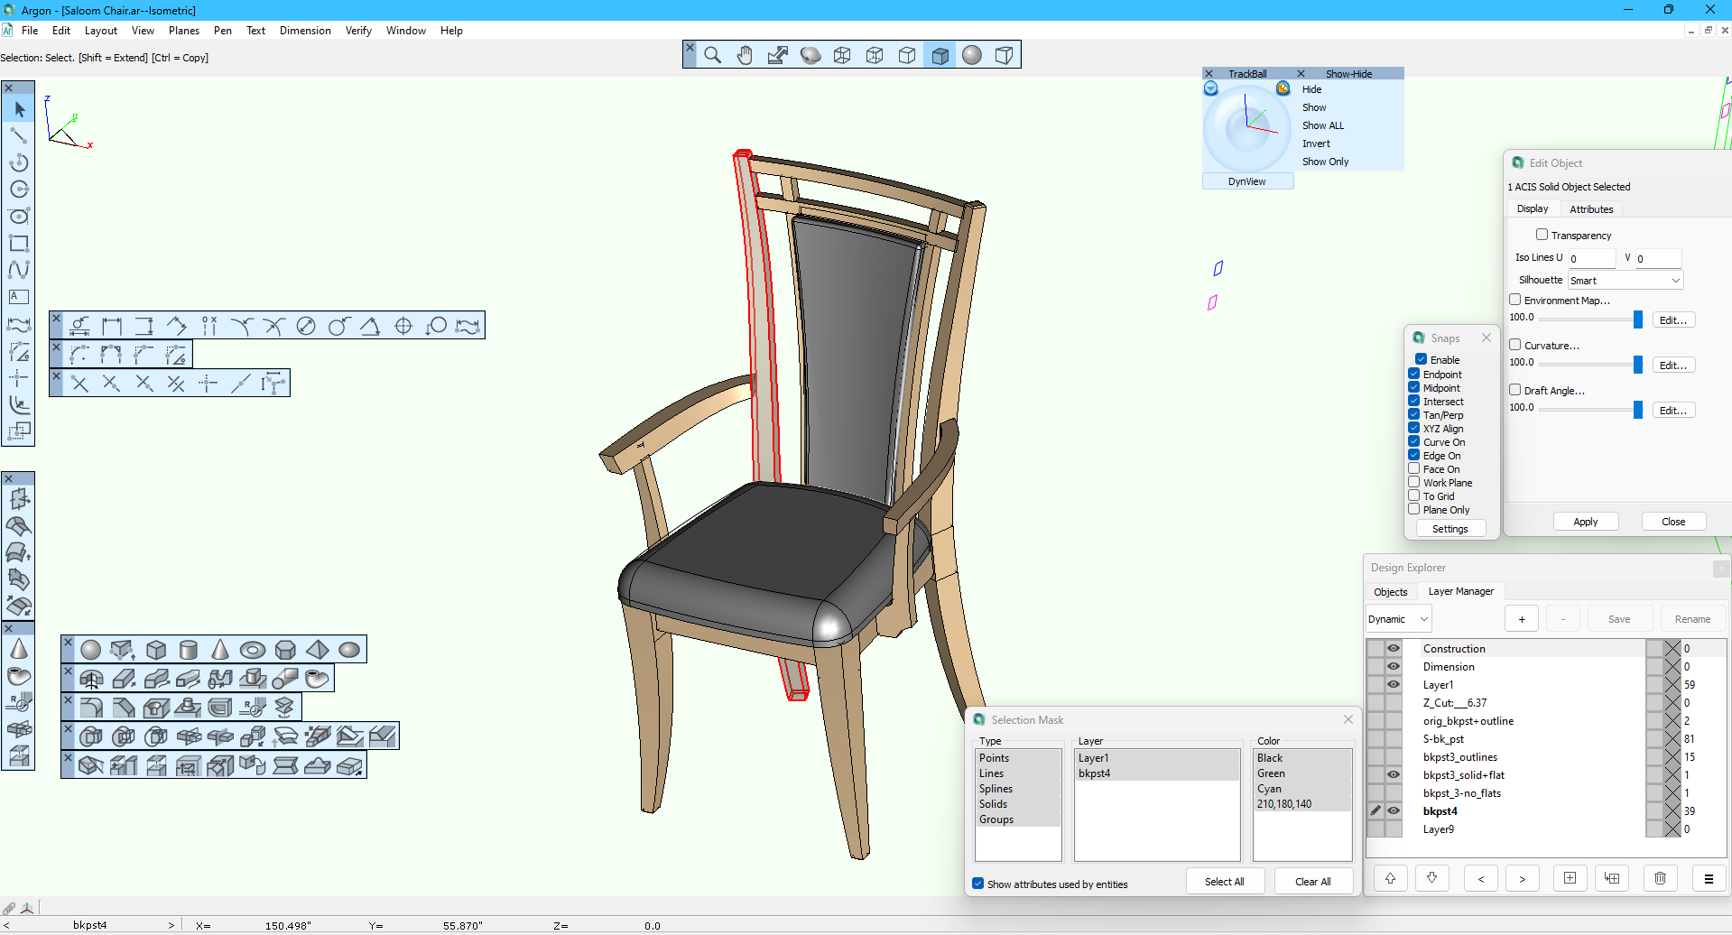Create a pyramid primitive
The height and width of the screenshot is (935, 1732).
point(318,650)
